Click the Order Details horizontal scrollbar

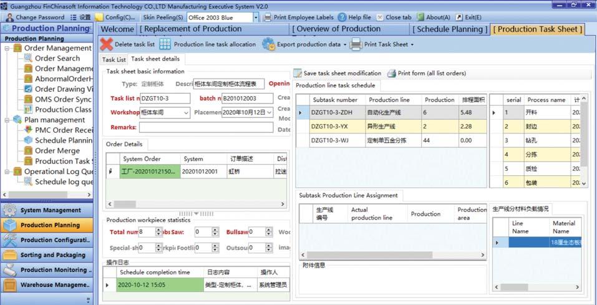196,204
